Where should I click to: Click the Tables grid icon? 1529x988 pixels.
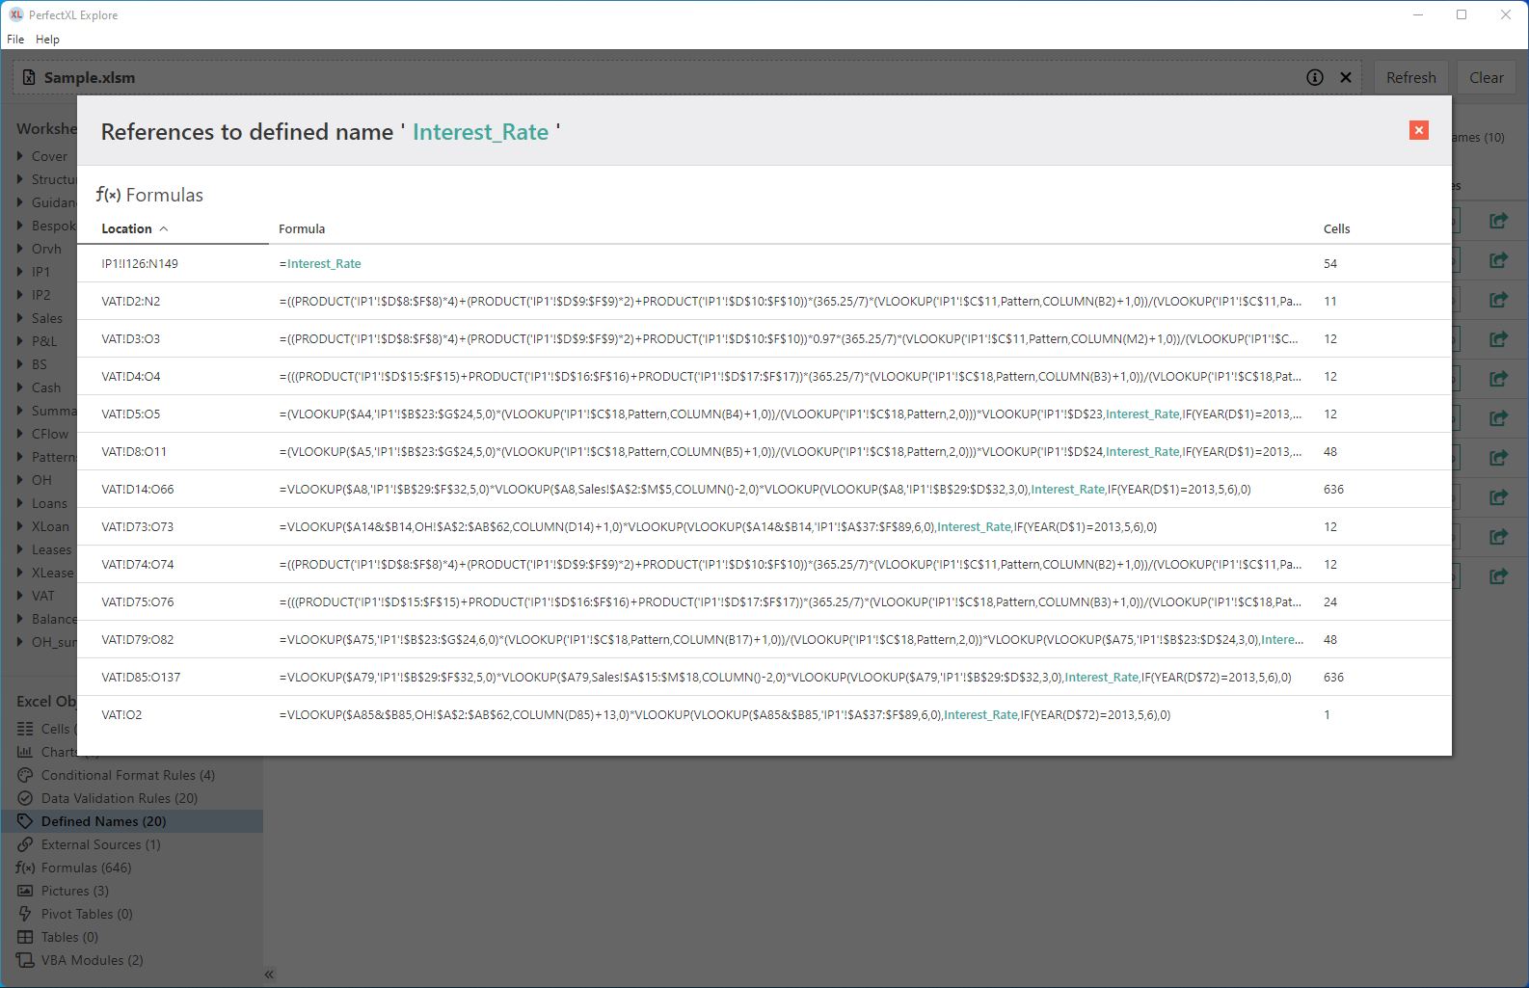click(25, 937)
